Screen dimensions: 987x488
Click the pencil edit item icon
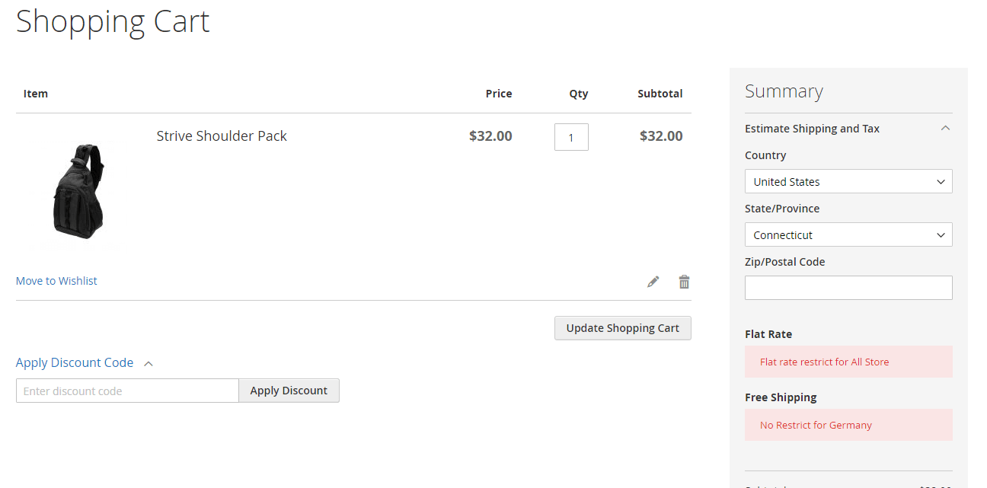tap(653, 282)
